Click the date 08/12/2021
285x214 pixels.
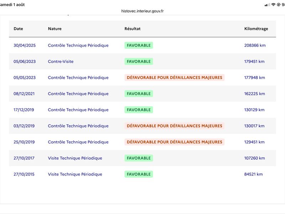[x=24, y=94]
